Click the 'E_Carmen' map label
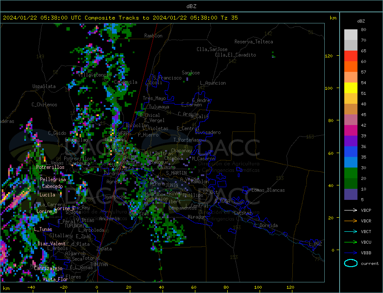This screenshot has width=383, height=293. pyautogui.click(x=191, y=105)
